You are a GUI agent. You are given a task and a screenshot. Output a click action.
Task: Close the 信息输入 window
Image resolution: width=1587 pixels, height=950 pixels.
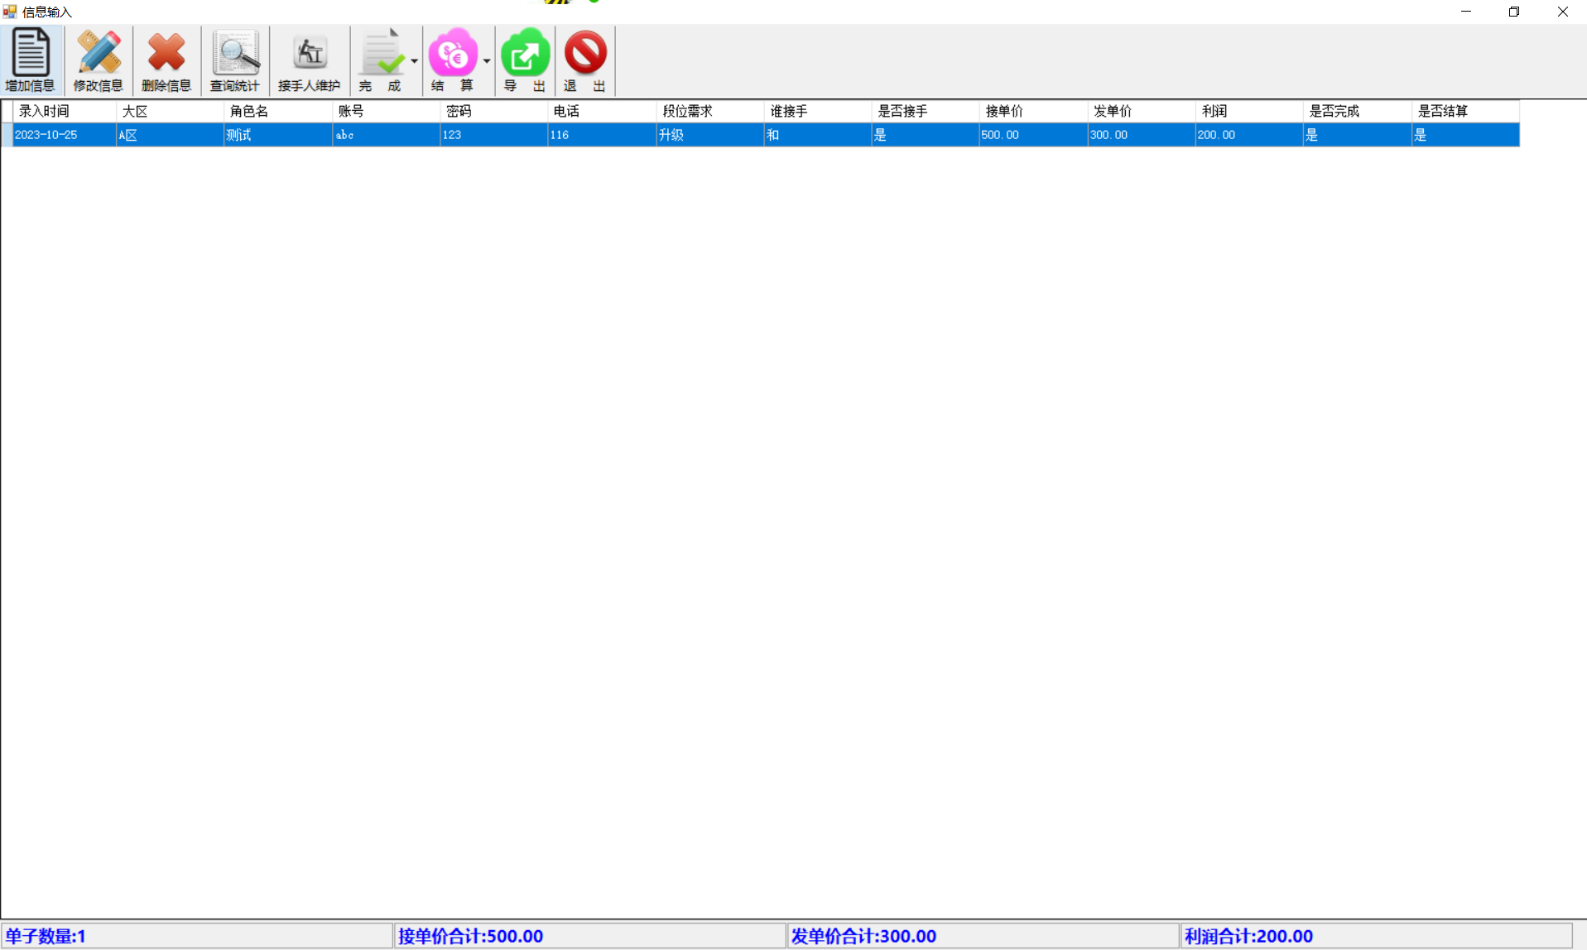[1563, 12]
